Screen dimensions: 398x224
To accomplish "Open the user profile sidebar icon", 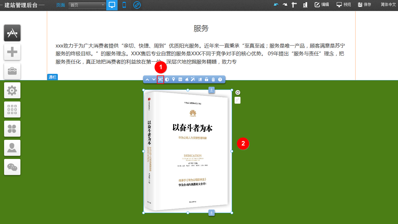I will (12, 148).
